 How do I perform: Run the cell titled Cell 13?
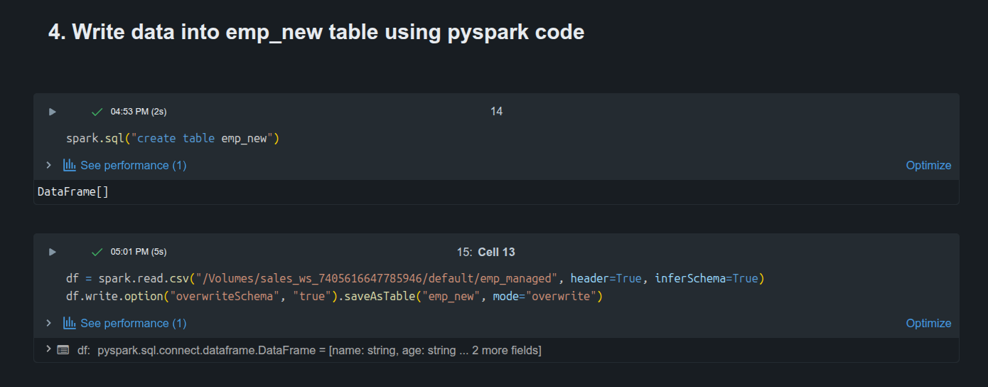point(52,252)
